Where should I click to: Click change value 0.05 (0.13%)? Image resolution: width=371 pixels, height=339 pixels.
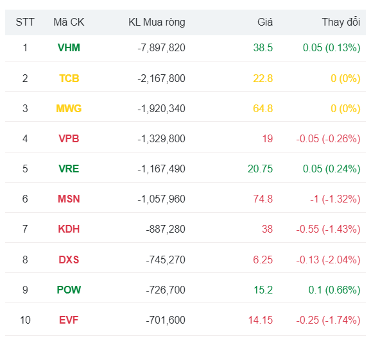point(332,48)
